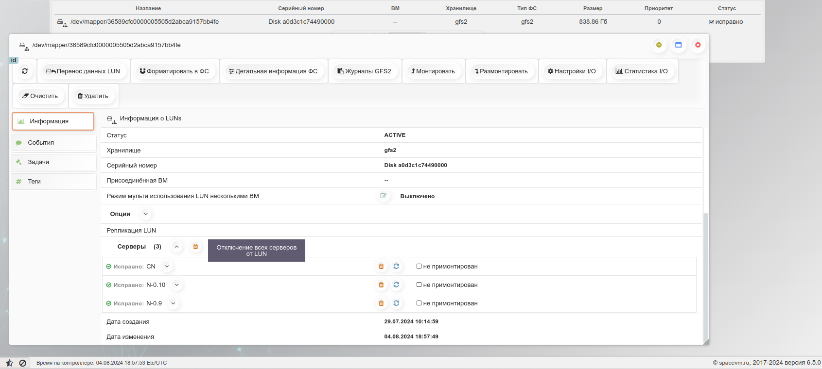
Task: Switch to the Задачи tab
Action: [x=53, y=162]
